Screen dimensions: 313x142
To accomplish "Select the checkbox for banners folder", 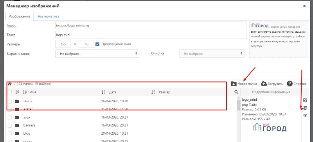I will [10, 125].
